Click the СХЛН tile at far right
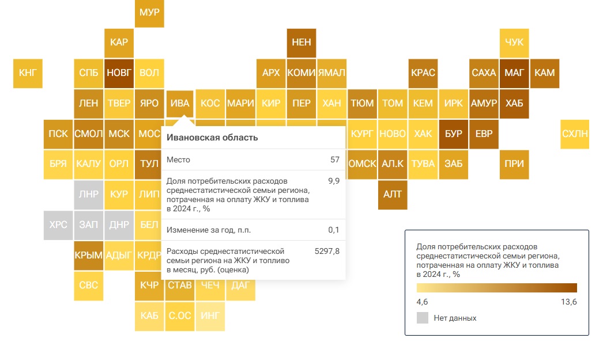 point(575,134)
